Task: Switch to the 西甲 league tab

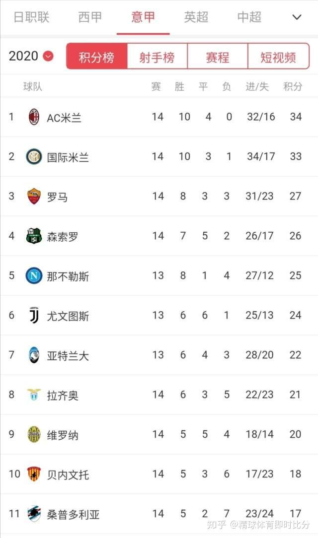Action: click(90, 17)
